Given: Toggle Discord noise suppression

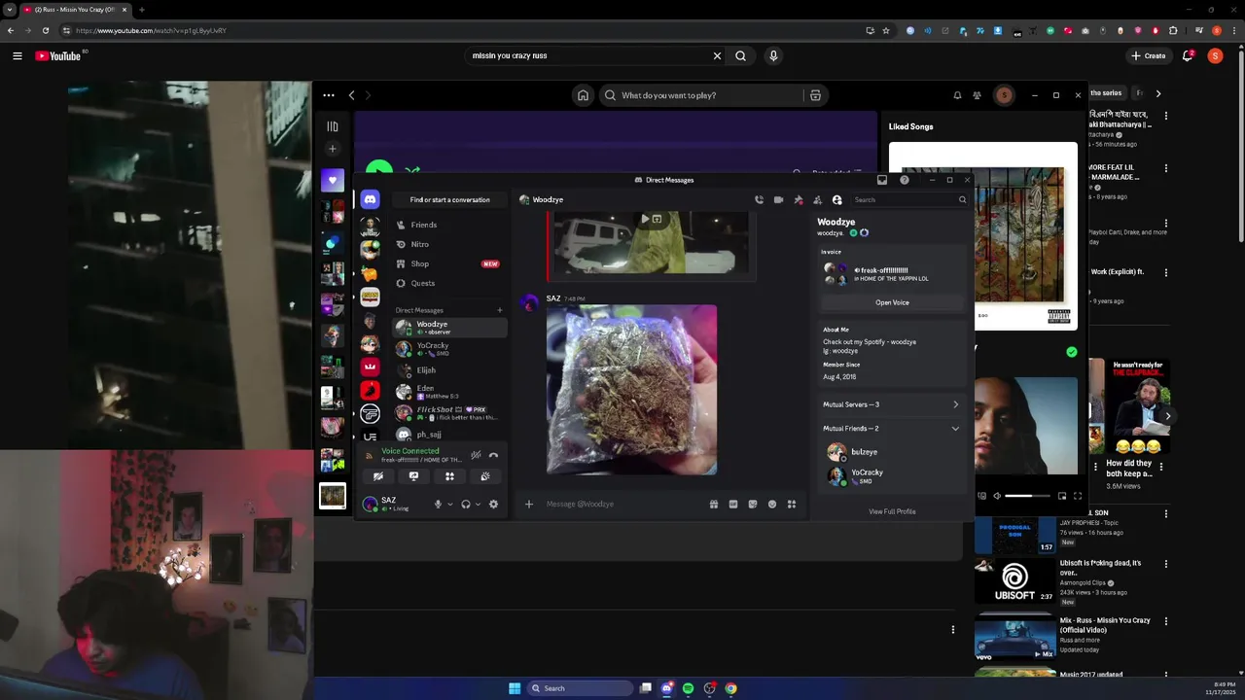Looking at the screenshot, I should [x=476, y=455].
